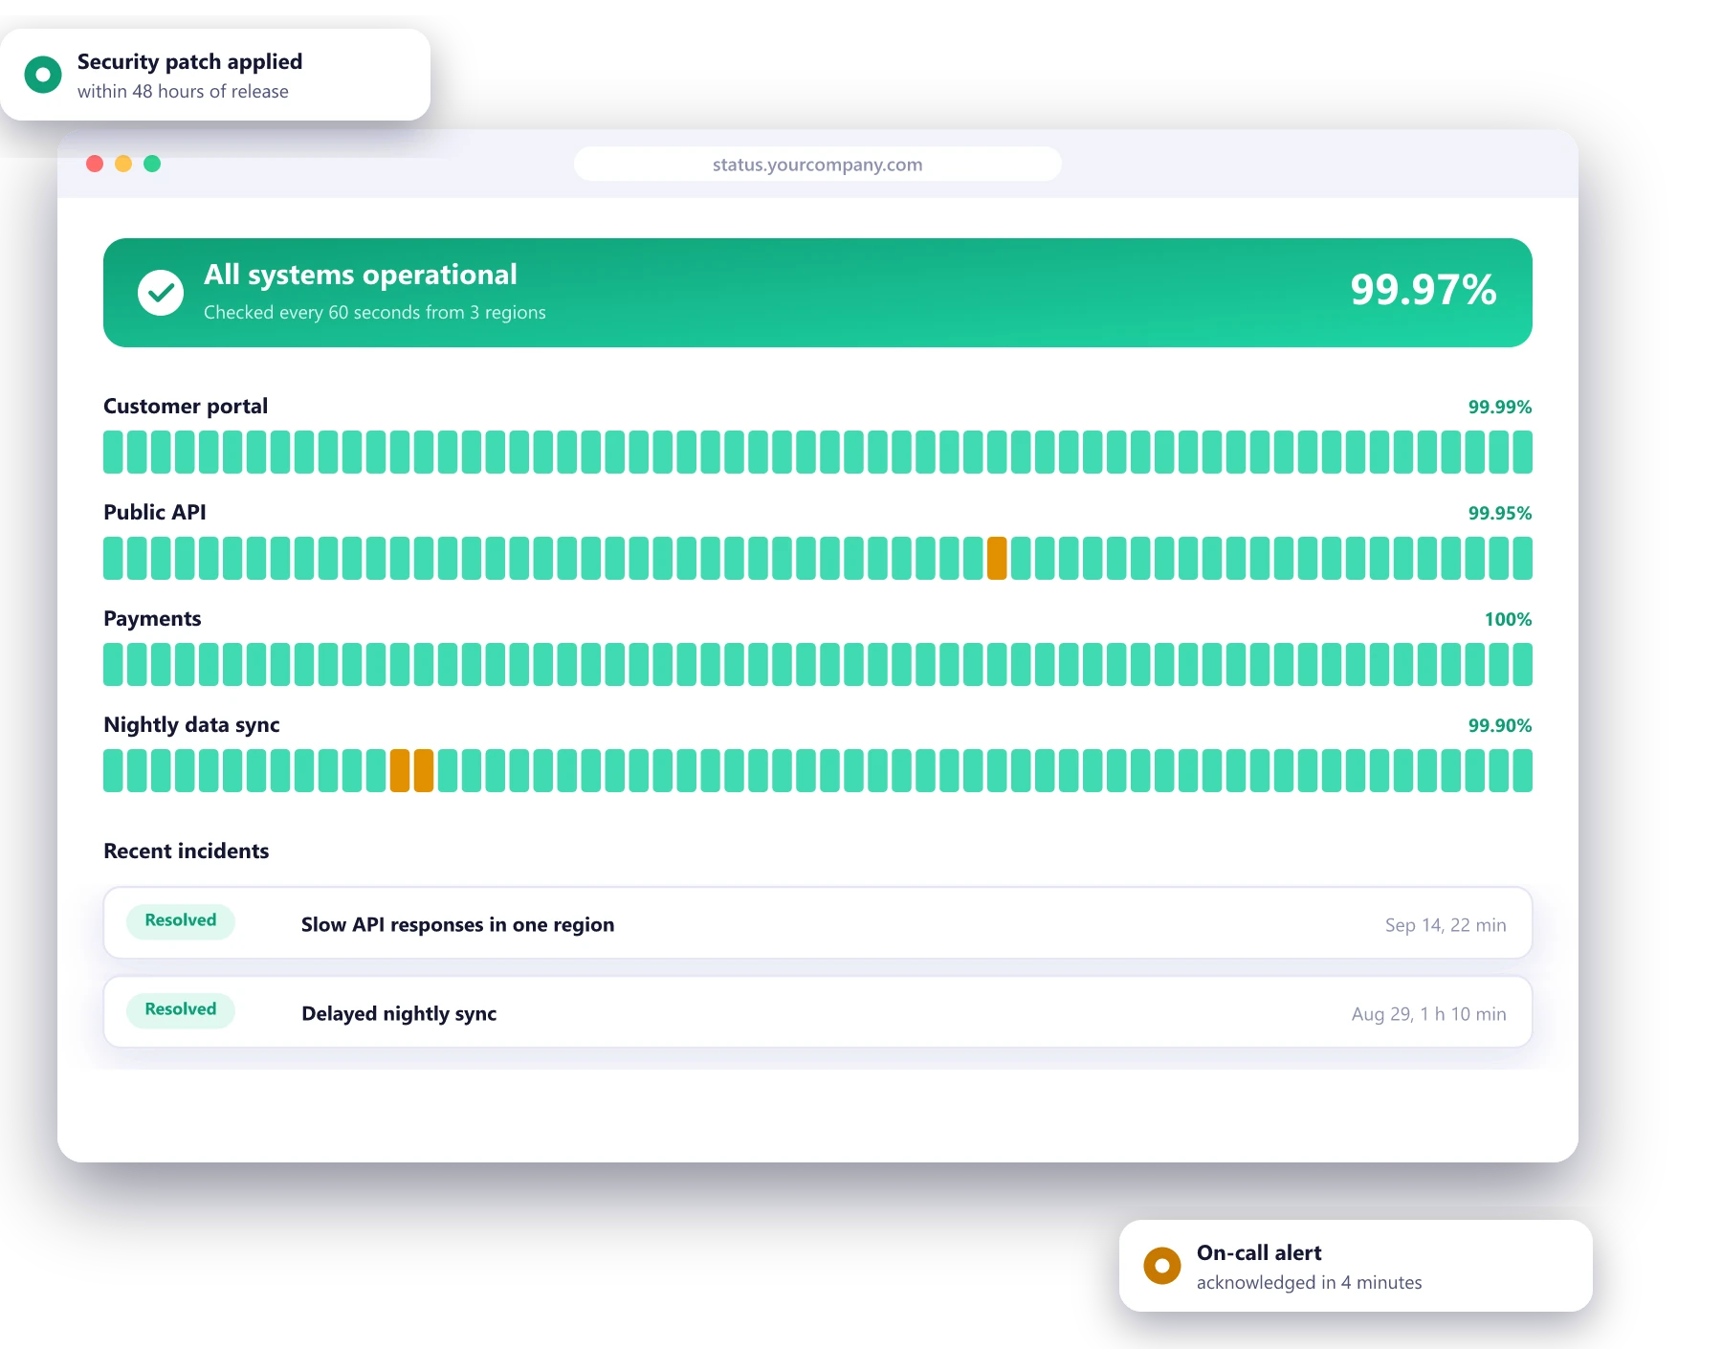Select first orange bar in Nightly data sync
Viewport: 1722px width, 1349px height.
click(400, 770)
